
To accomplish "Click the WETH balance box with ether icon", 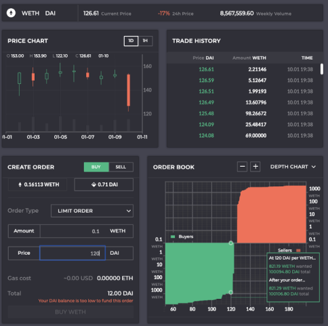I will point(37,184).
